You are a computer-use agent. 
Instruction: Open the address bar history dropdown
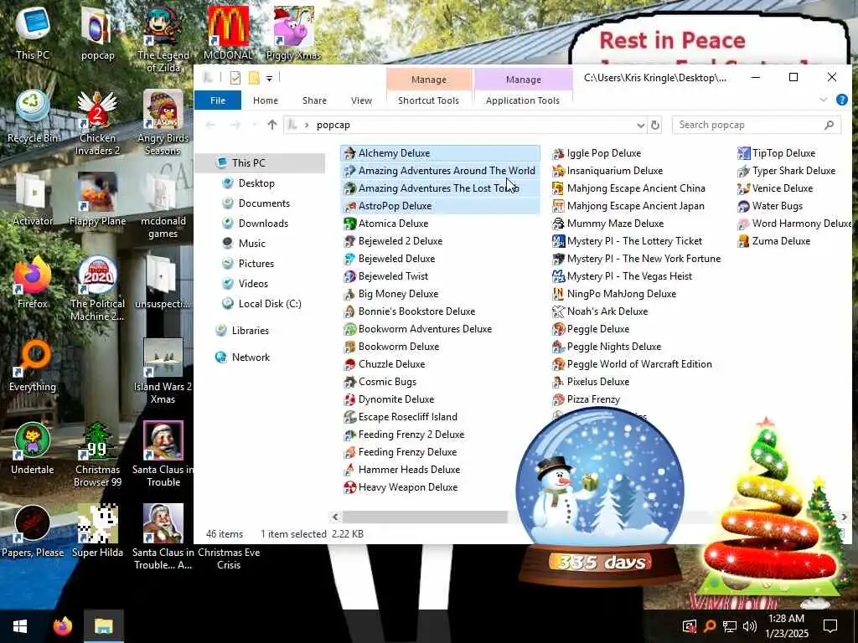[641, 126]
